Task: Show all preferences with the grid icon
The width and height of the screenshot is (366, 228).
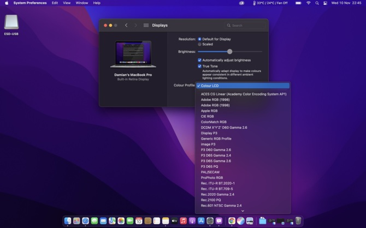Action: [x=146, y=25]
